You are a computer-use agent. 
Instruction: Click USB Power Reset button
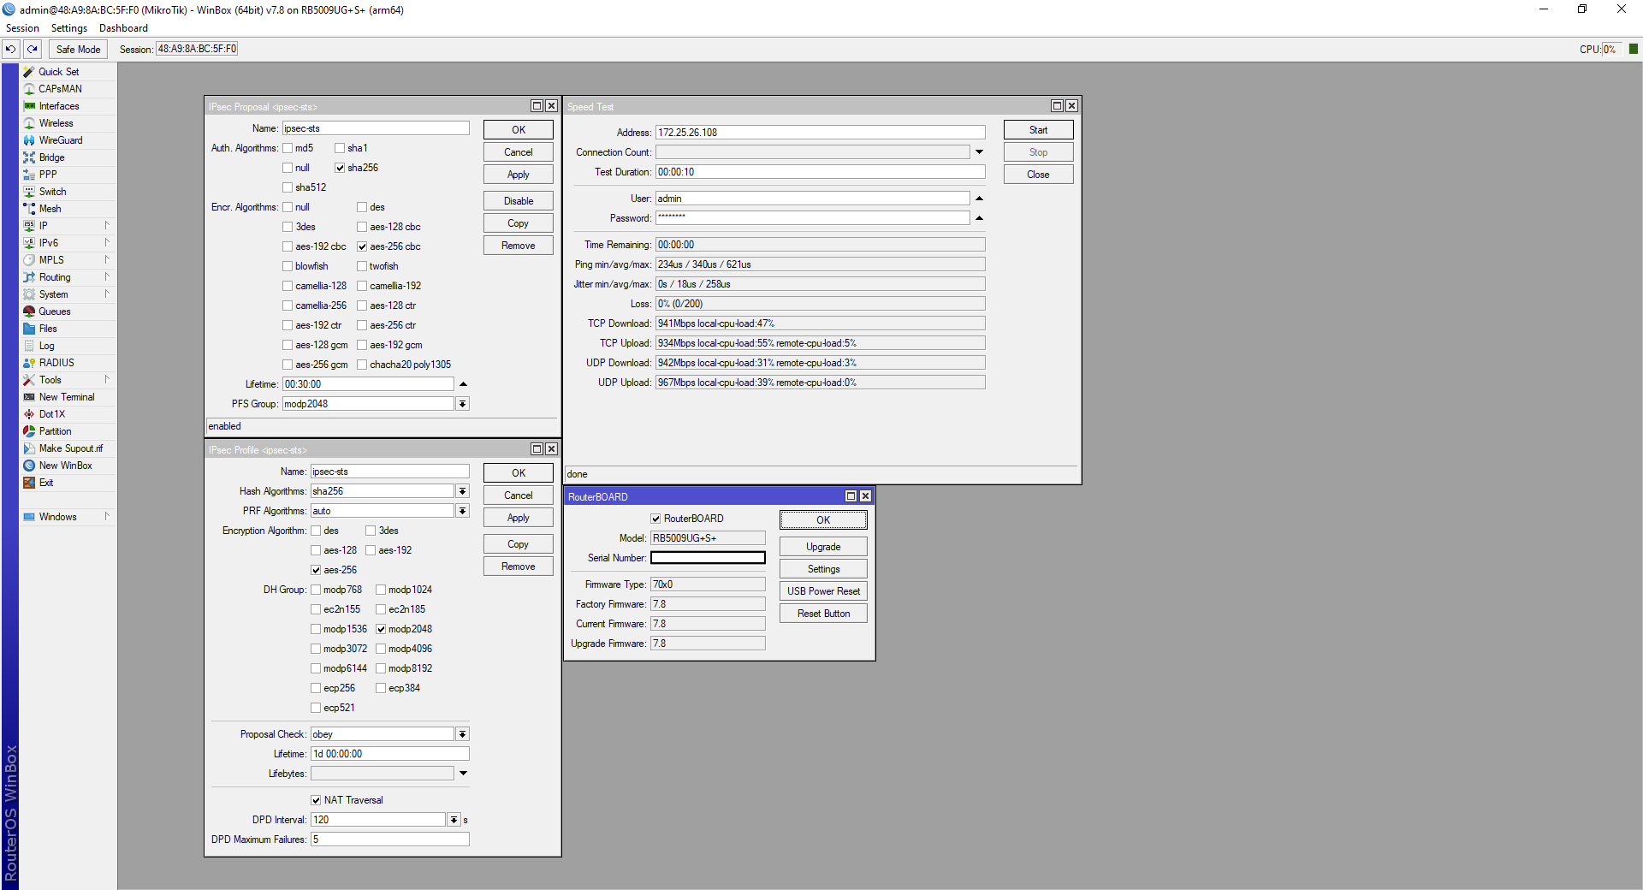[x=823, y=591]
